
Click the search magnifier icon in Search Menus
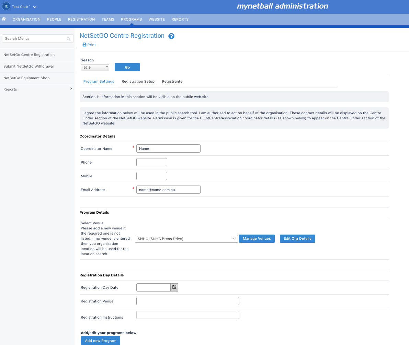[x=69, y=39]
